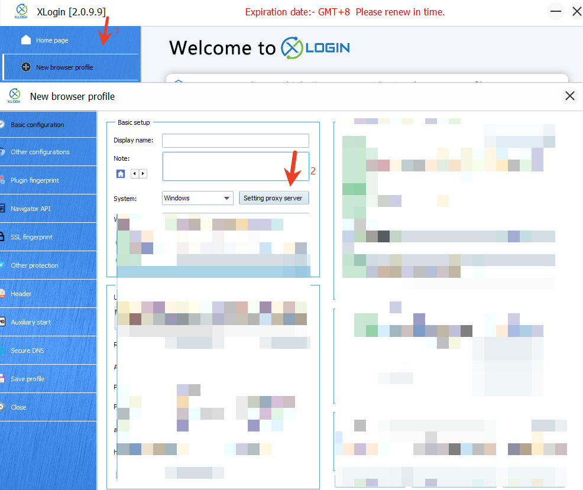Click the blue home icon under Note
This screenshot has width=583, height=490.
[121, 174]
